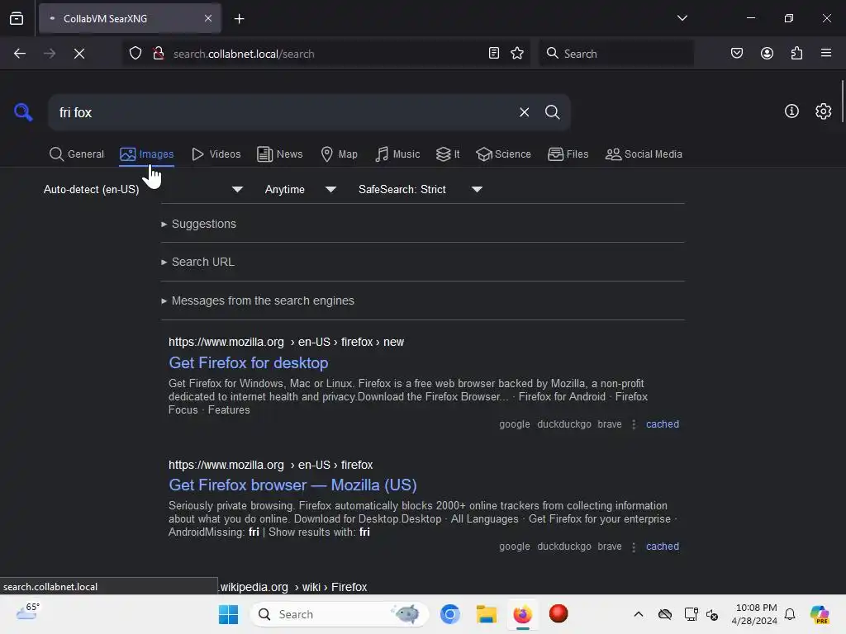Submit search with the magnifier button
Viewport: 846px width, 634px height.
(x=552, y=112)
